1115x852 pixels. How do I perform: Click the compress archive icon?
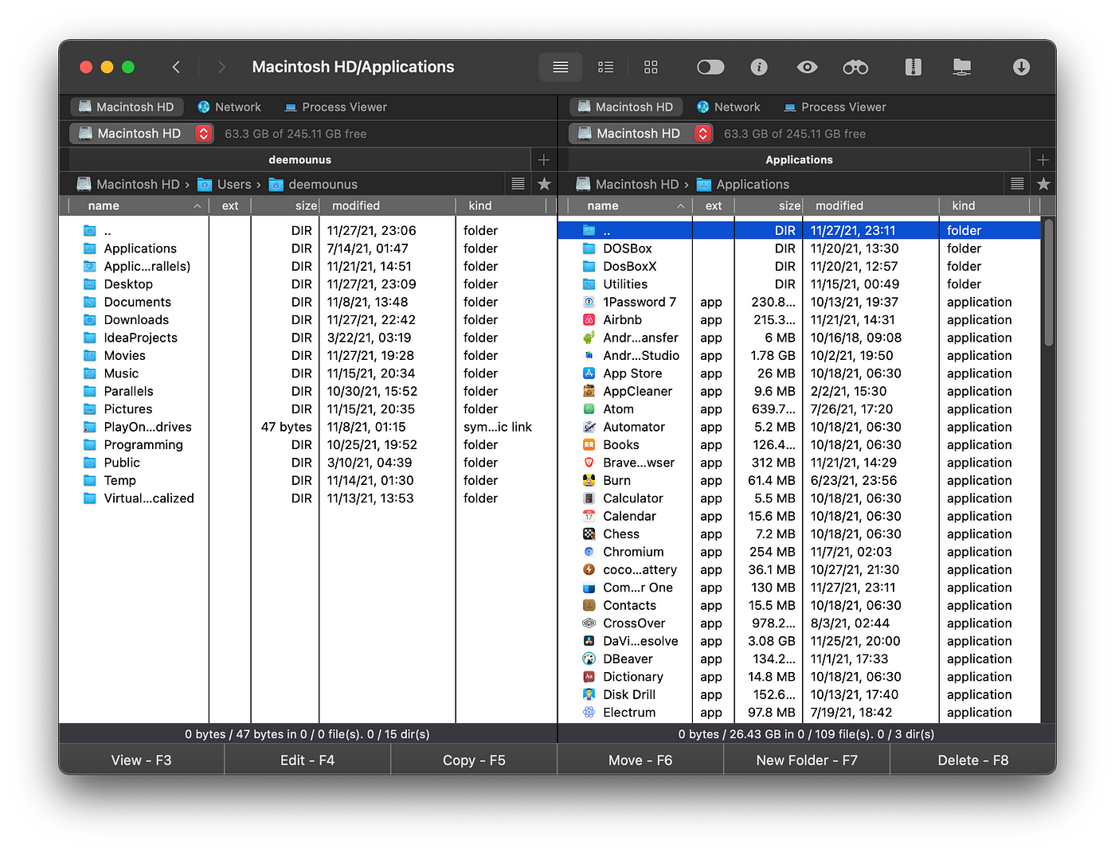point(914,68)
